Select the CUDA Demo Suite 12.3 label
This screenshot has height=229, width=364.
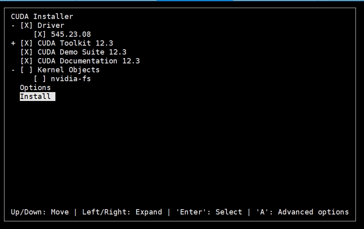[x=82, y=52]
